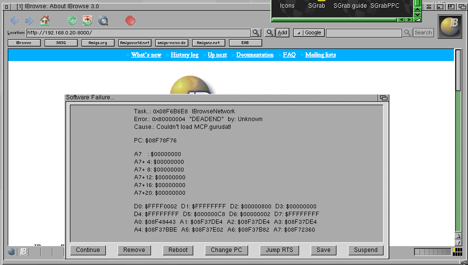The width and height of the screenshot is (468, 265).
Task: Follow the Up next link
Action: tap(217, 55)
